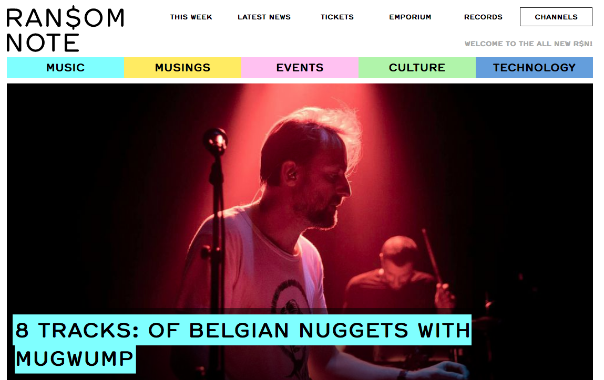
Task: Open the Latest News link
Action: (264, 17)
